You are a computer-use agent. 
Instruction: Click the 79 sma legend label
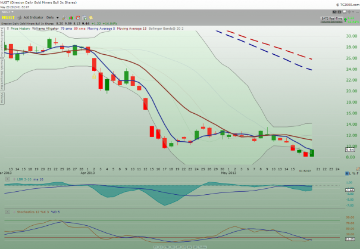coord(67,29)
